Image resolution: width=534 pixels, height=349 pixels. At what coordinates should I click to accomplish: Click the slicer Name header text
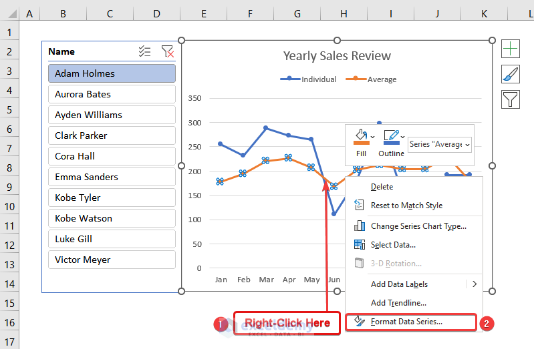pos(61,51)
